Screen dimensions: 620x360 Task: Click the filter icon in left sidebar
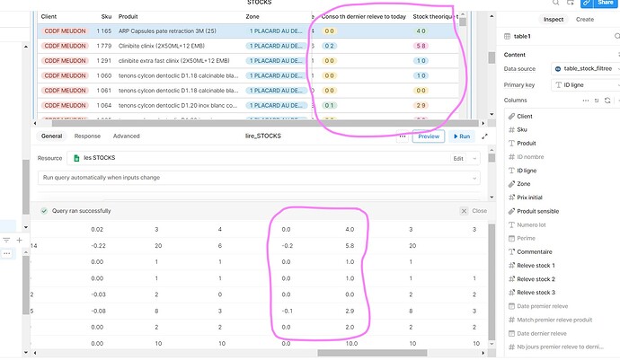6,240
